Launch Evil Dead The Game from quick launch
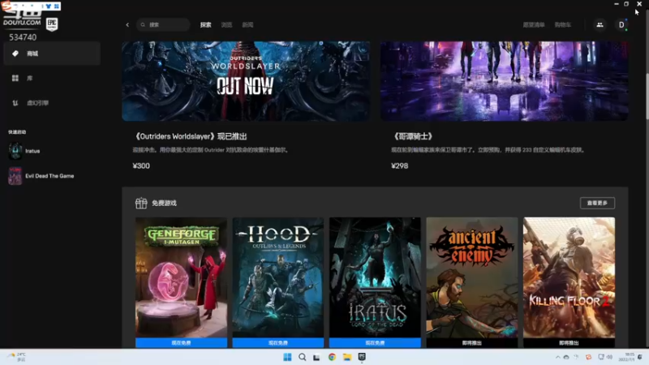This screenshot has height=365, width=649. pos(41,176)
